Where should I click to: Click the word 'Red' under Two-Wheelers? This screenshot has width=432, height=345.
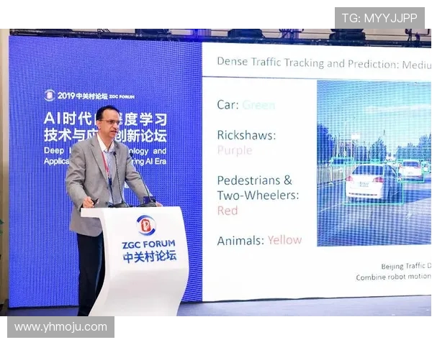228,211
